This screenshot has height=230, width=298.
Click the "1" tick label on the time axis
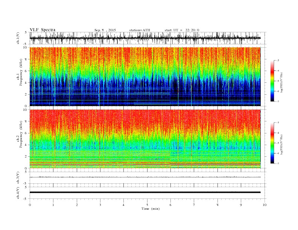53,205
